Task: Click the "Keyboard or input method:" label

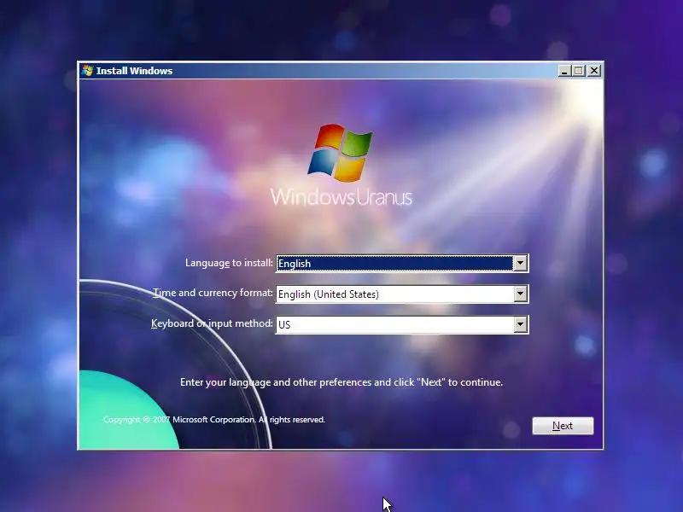Action: [x=212, y=323]
